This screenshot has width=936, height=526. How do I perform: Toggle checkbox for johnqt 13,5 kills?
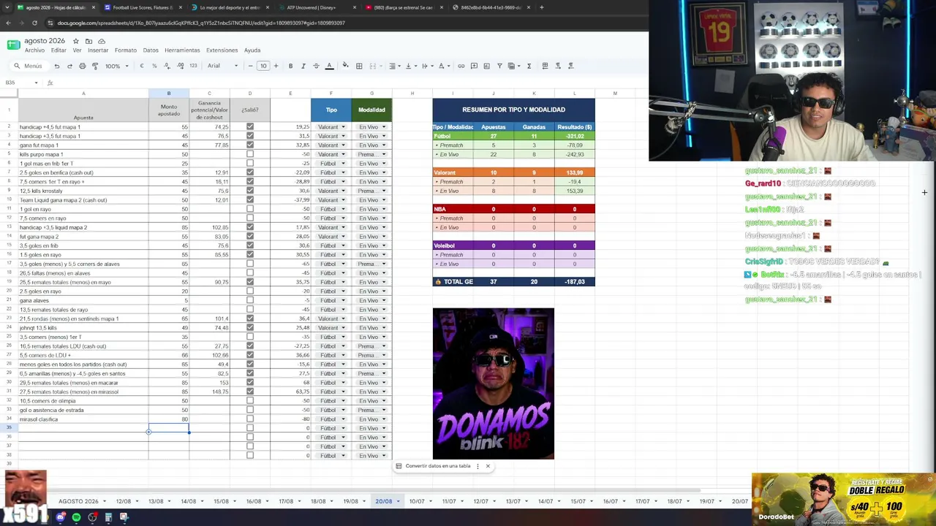coord(250,328)
